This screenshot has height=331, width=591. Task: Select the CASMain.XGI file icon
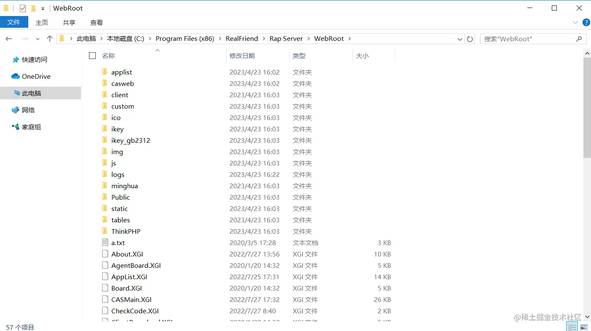click(105, 299)
